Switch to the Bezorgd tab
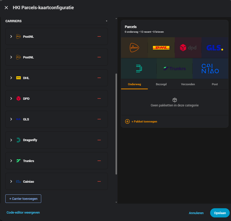 click(161, 84)
